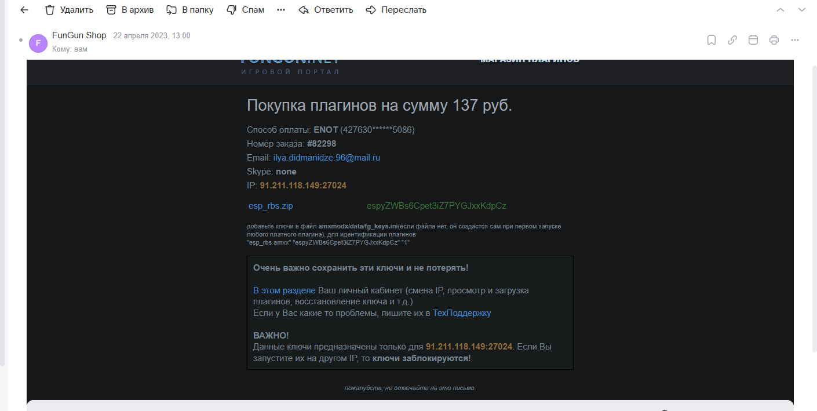
Task: Open message options three-dots near printer
Action: (795, 40)
